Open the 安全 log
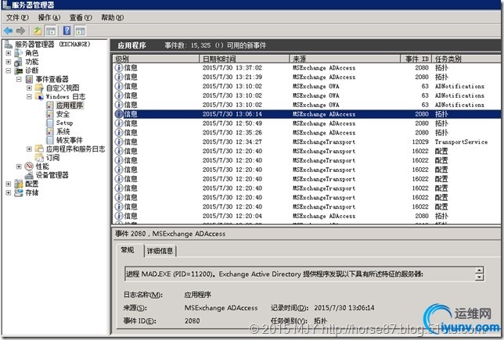Image resolution: width=504 pixels, height=340 pixels. click(x=63, y=114)
